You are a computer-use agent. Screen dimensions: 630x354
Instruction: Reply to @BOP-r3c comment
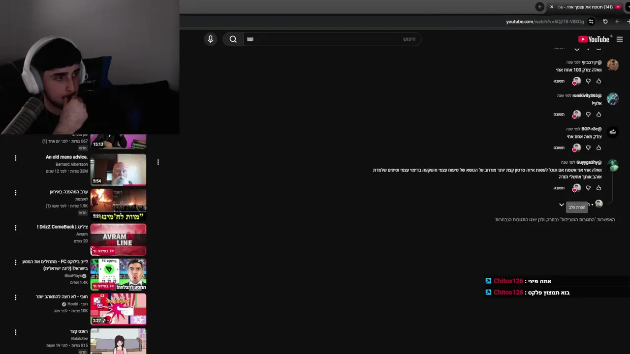tap(559, 147)
